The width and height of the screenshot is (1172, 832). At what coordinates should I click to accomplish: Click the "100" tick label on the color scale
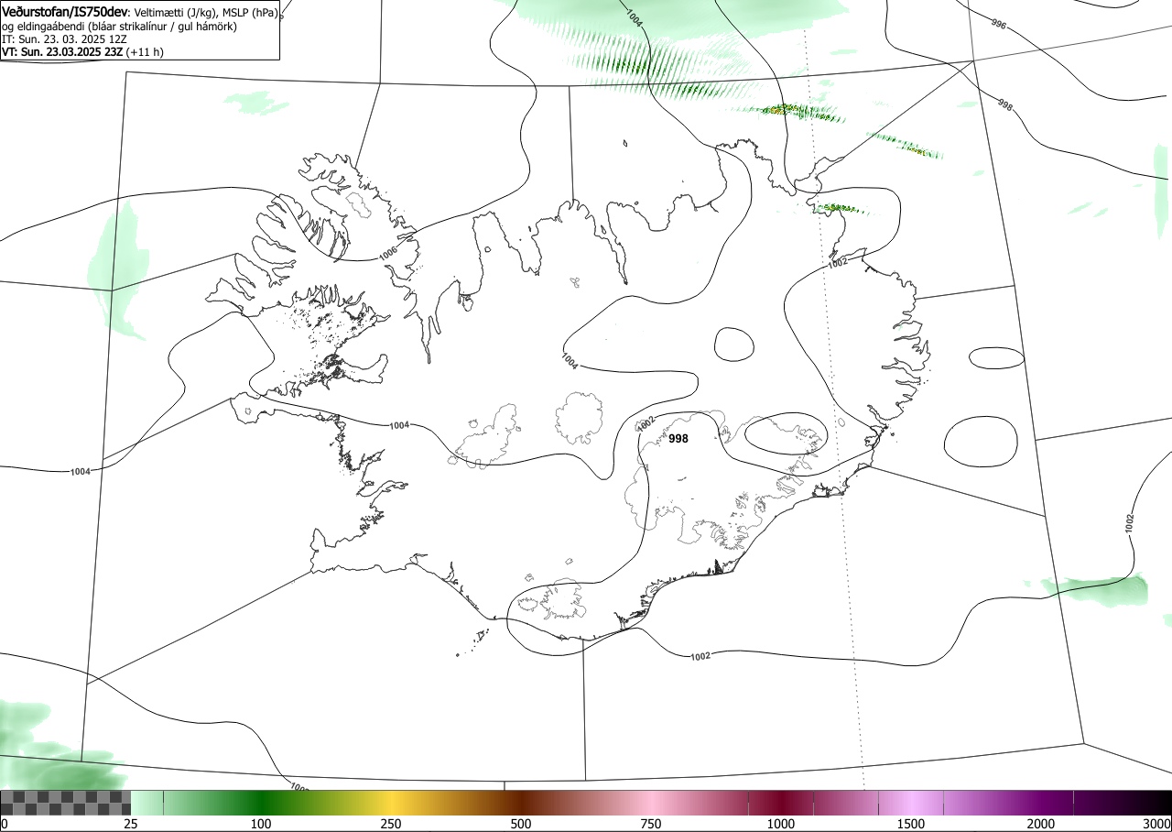point(261,824)
